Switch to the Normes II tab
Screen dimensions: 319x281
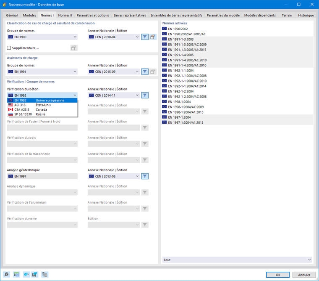pos(65,15)
